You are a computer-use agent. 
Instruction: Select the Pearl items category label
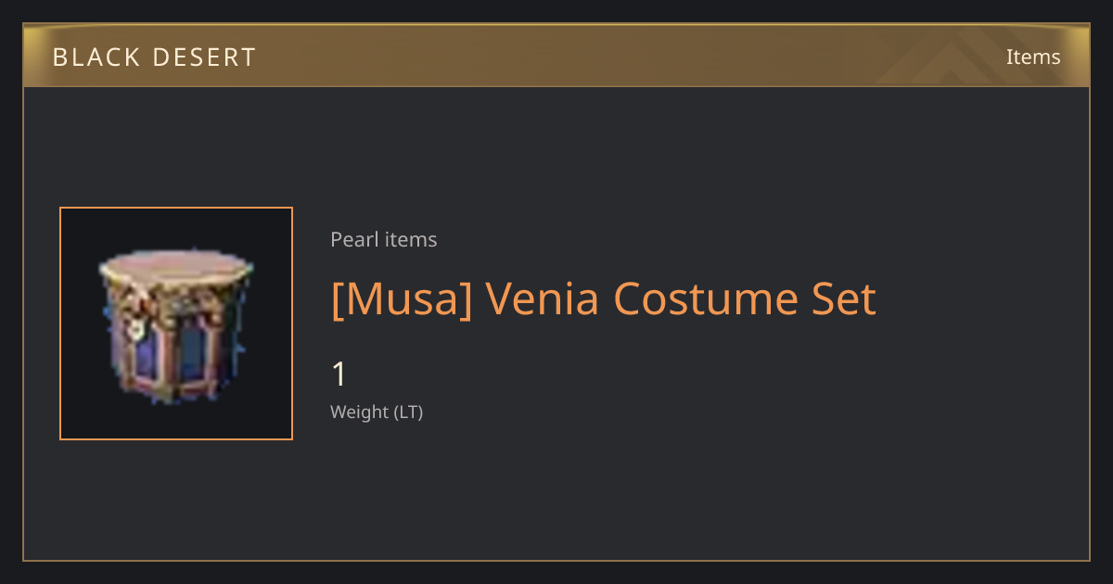pos(383,240)
